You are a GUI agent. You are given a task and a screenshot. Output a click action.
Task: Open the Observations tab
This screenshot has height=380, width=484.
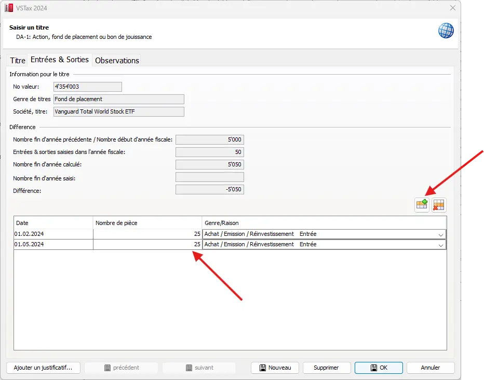[117, 60]
